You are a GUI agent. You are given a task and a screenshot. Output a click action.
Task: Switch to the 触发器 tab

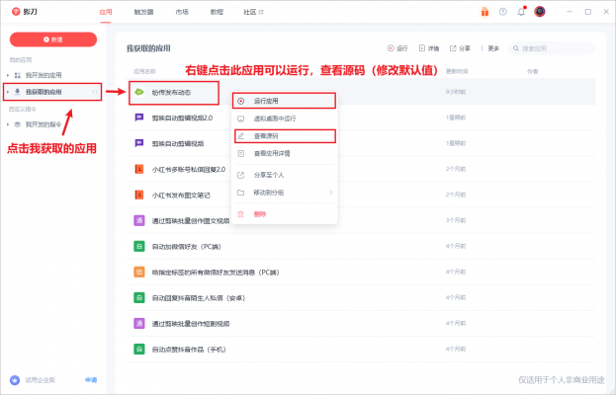(143, 12)
